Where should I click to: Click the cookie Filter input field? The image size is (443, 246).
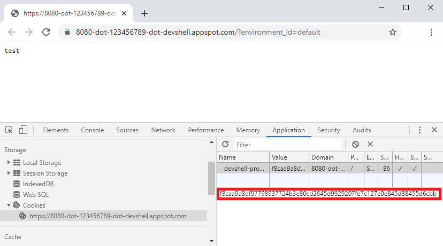[x=288, y=145]
